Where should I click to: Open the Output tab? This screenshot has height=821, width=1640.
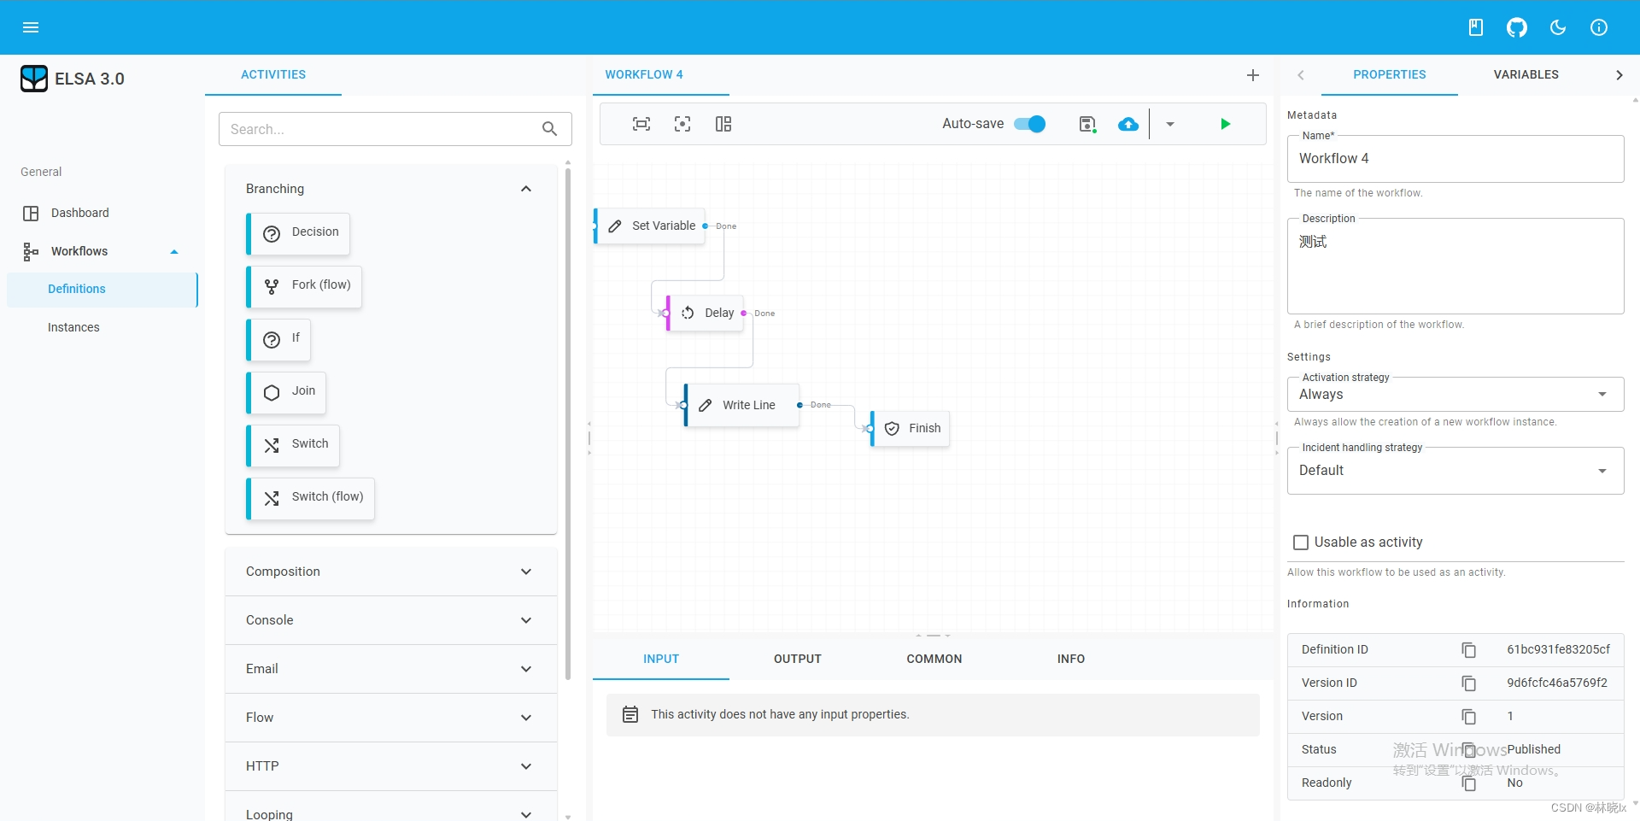797,659
